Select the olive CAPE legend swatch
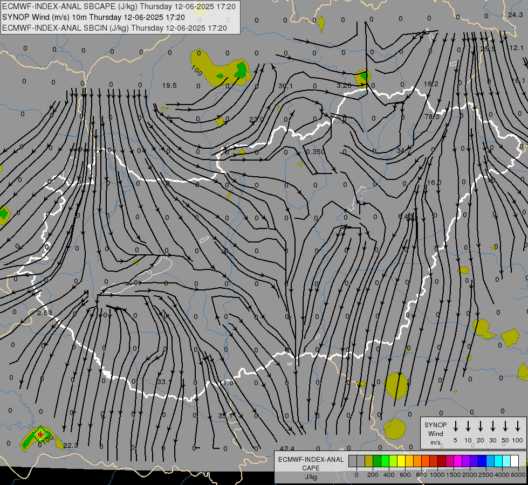This screenshot has width=528, height=485. click(369, 461)
